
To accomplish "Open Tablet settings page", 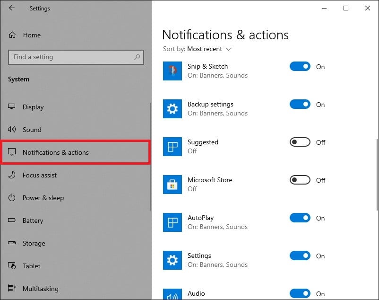I will (76, 266).
